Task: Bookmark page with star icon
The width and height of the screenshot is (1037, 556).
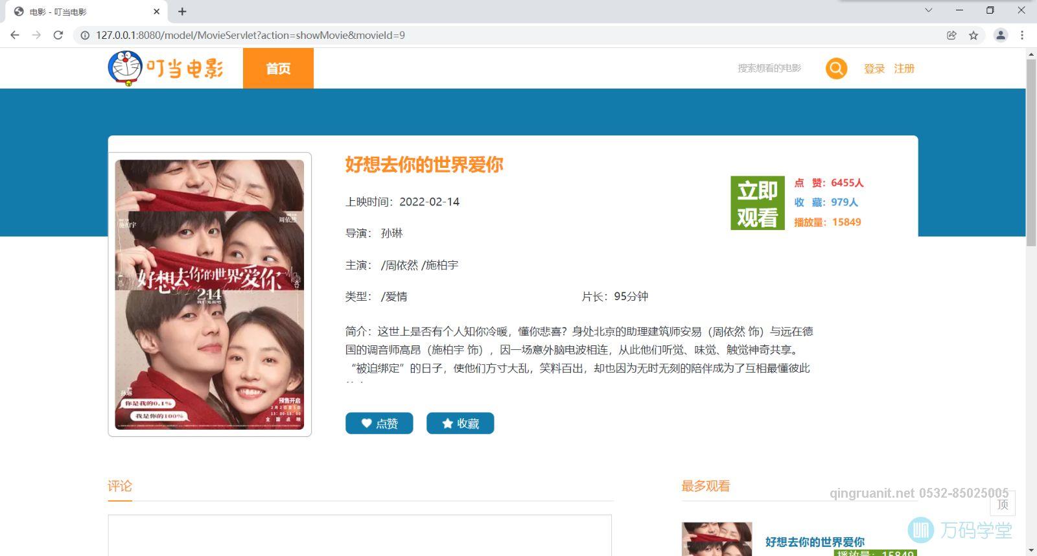Action: 973,35
